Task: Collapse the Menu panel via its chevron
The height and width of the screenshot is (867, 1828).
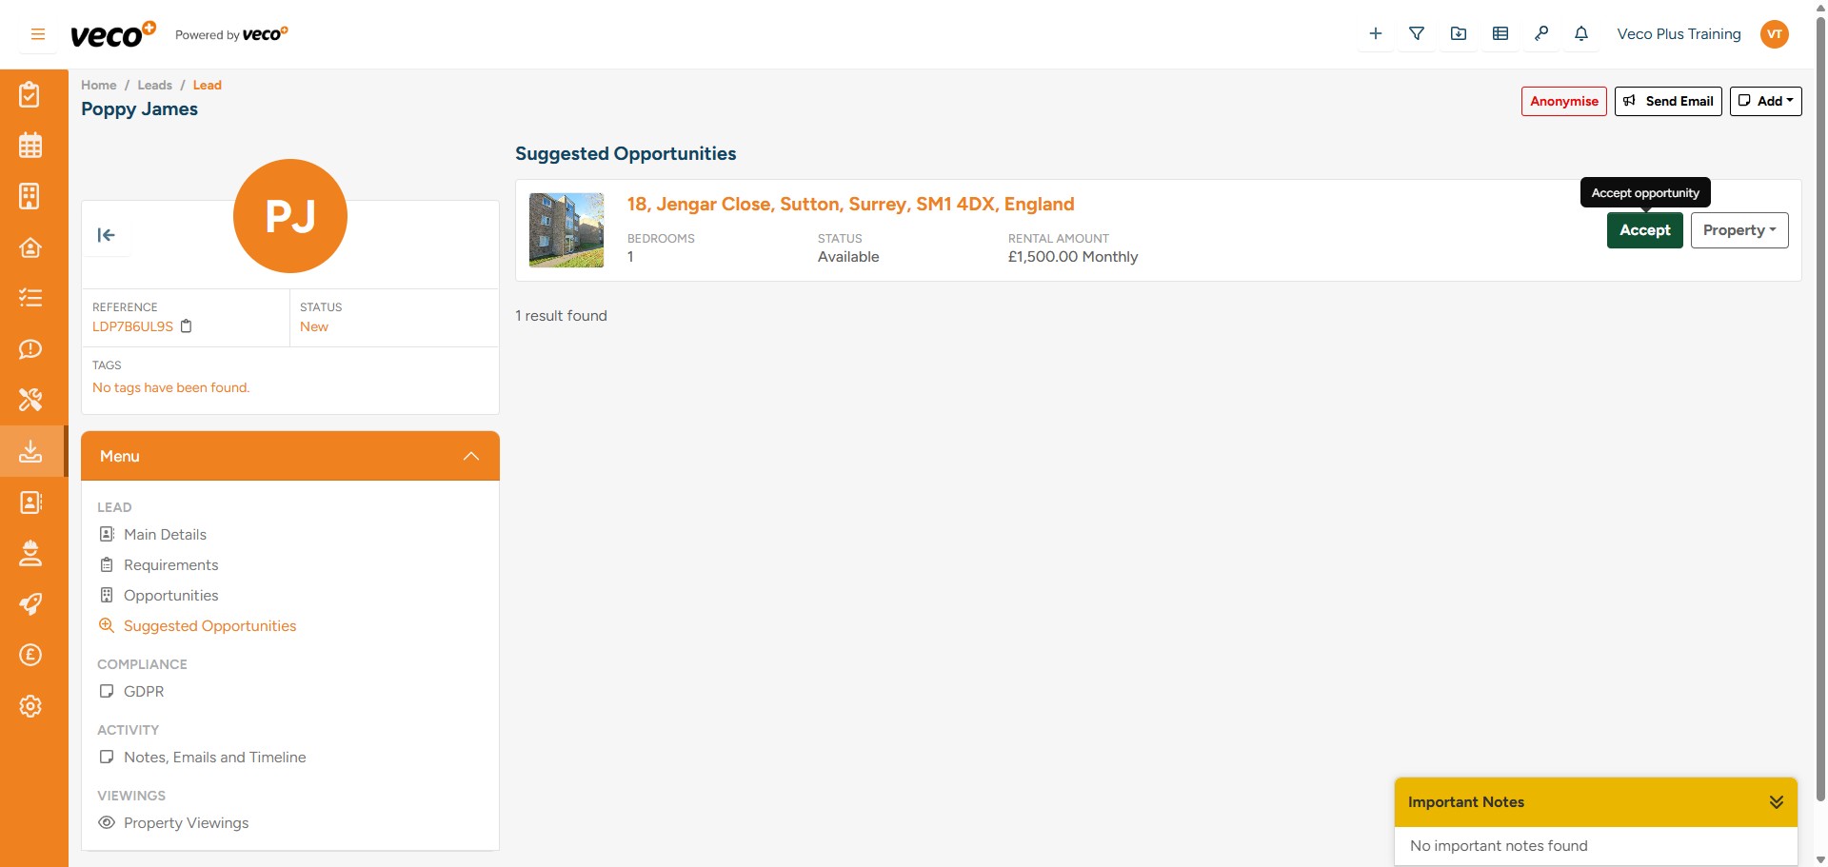Action: point(470,456)
